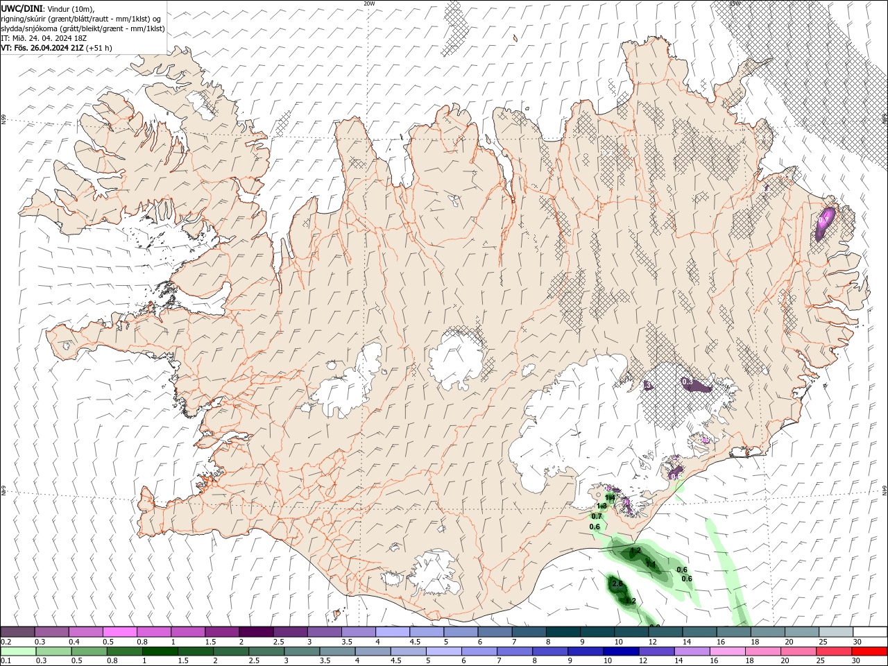
Task: Pick the dark green swatch labeled 1 in lower row
Action: coord(160,651)
